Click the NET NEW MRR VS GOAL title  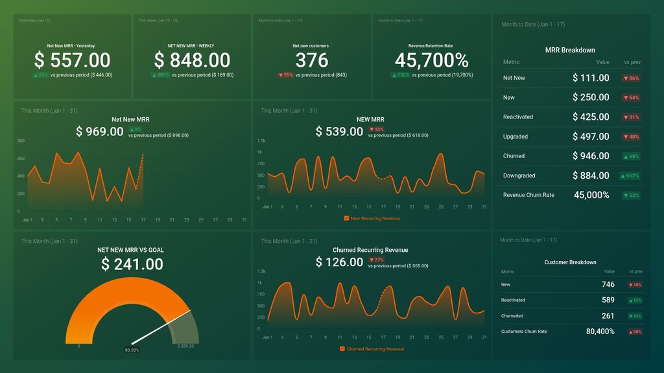(x=130, y=250)
